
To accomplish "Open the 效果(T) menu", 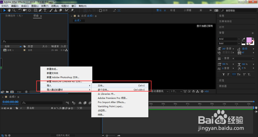I will [x=45, y=6].
